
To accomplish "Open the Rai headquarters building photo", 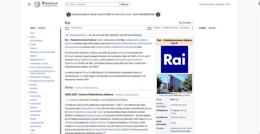I will pos(175,84).
